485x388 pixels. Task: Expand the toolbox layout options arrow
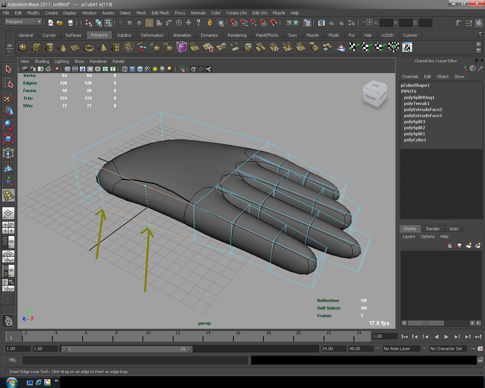[8, 299]
